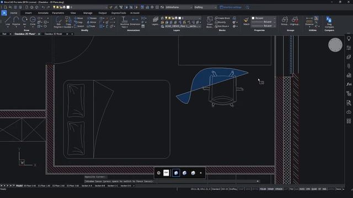This screenshot has width=353, height=198.
Task: Click the Interface settings button
Action: coord(231,7)
